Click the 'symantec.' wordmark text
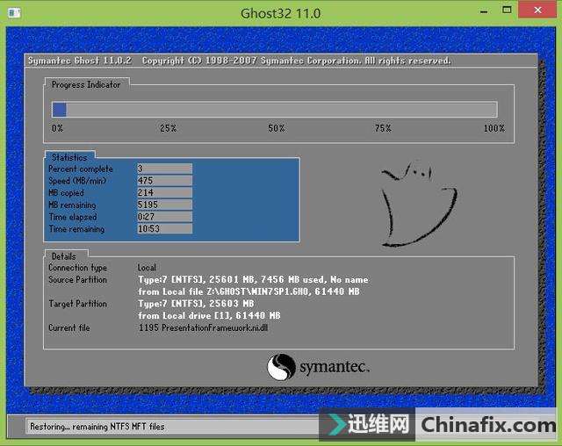The width and height of the screenshot is (562, 446). tap(334, 367)
